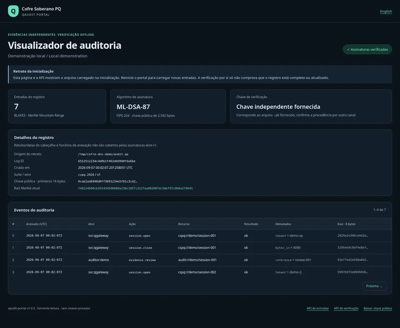Select the public key first 16 bytes value

click(107, 181)
